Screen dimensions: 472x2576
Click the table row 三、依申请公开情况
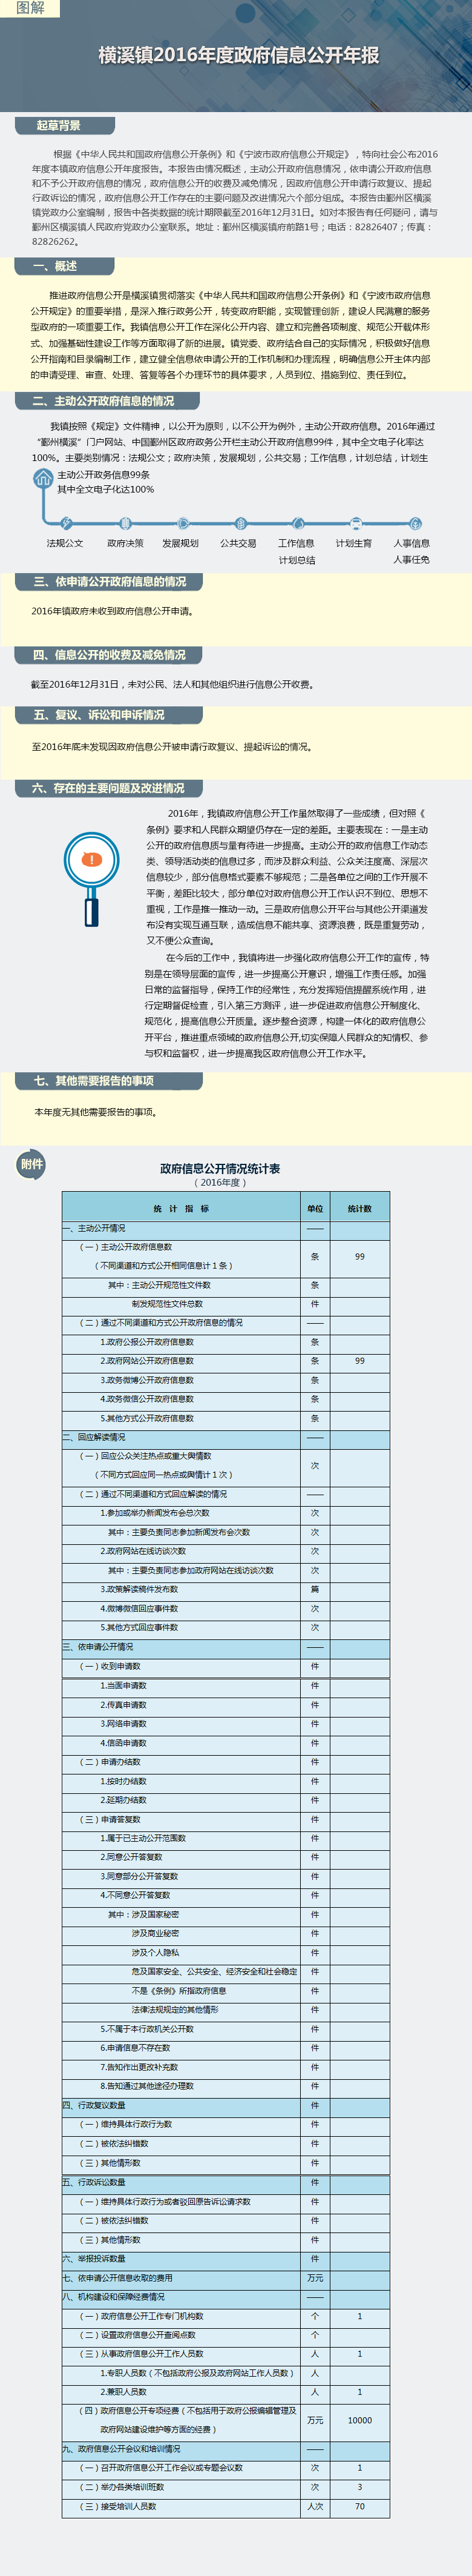[226, 1647]
